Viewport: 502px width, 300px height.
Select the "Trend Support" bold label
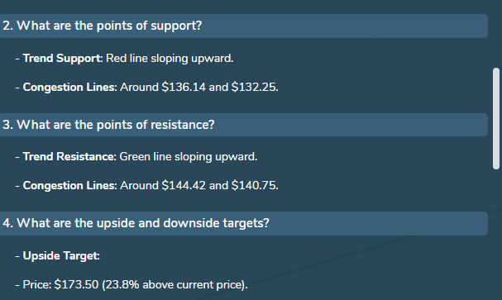(x=62, y=58)
